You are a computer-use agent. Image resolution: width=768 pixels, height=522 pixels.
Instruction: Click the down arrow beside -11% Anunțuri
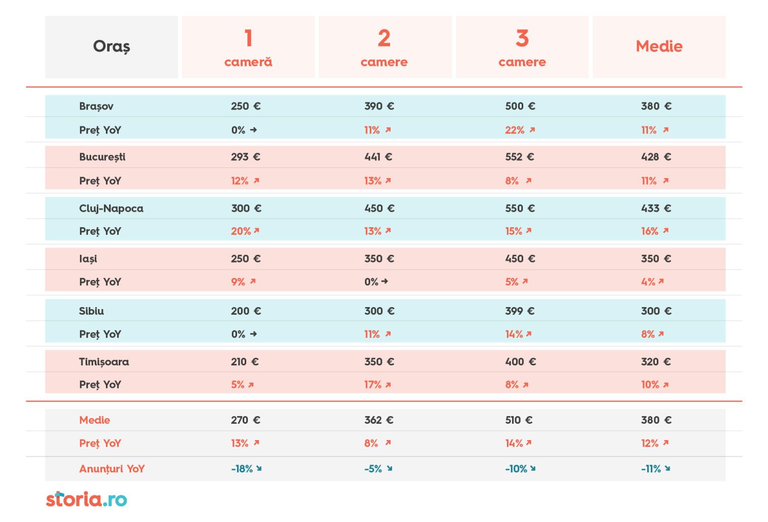(668, 468)
